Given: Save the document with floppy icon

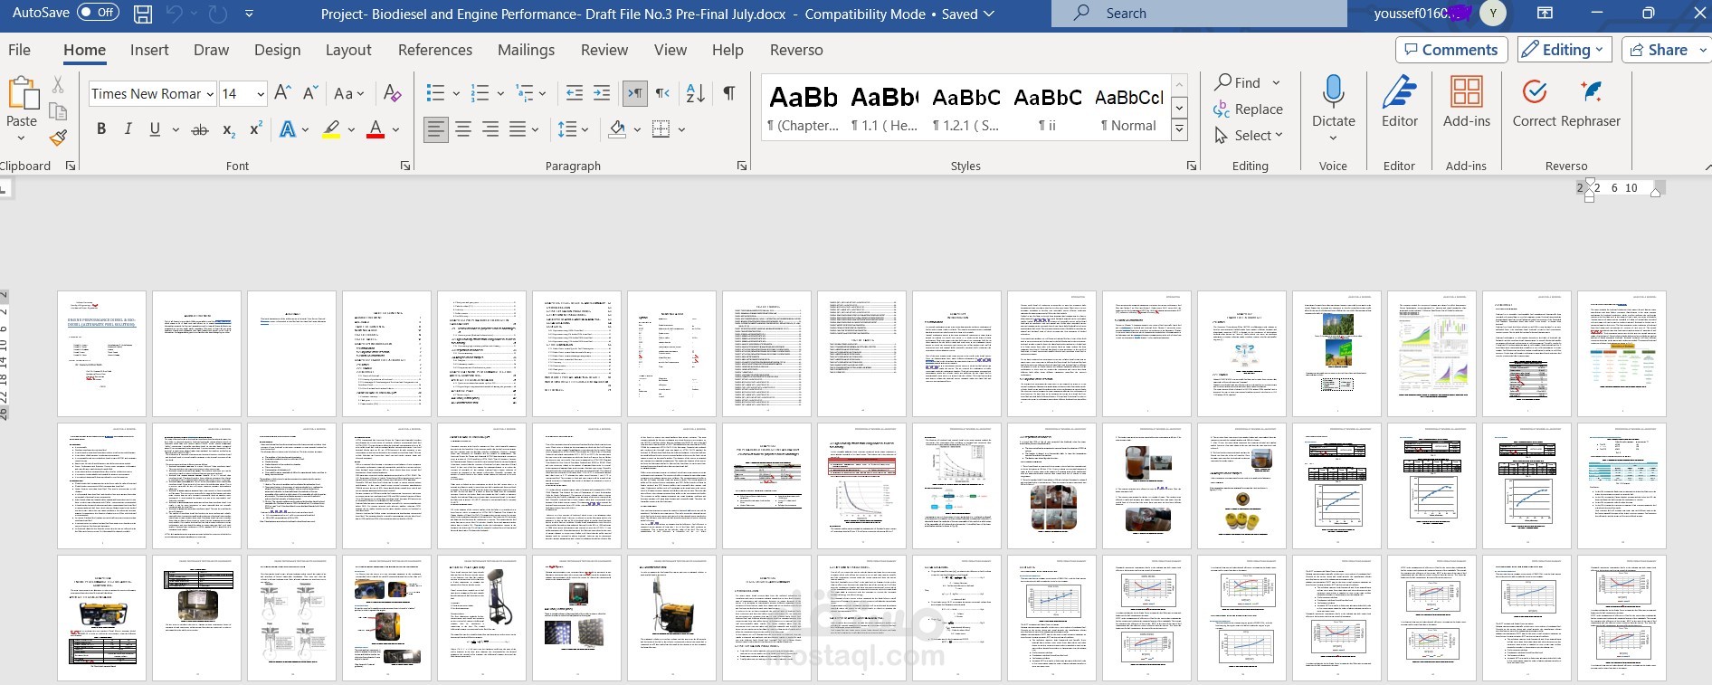Looking at the screenshot, I should (x=143, y=14).
